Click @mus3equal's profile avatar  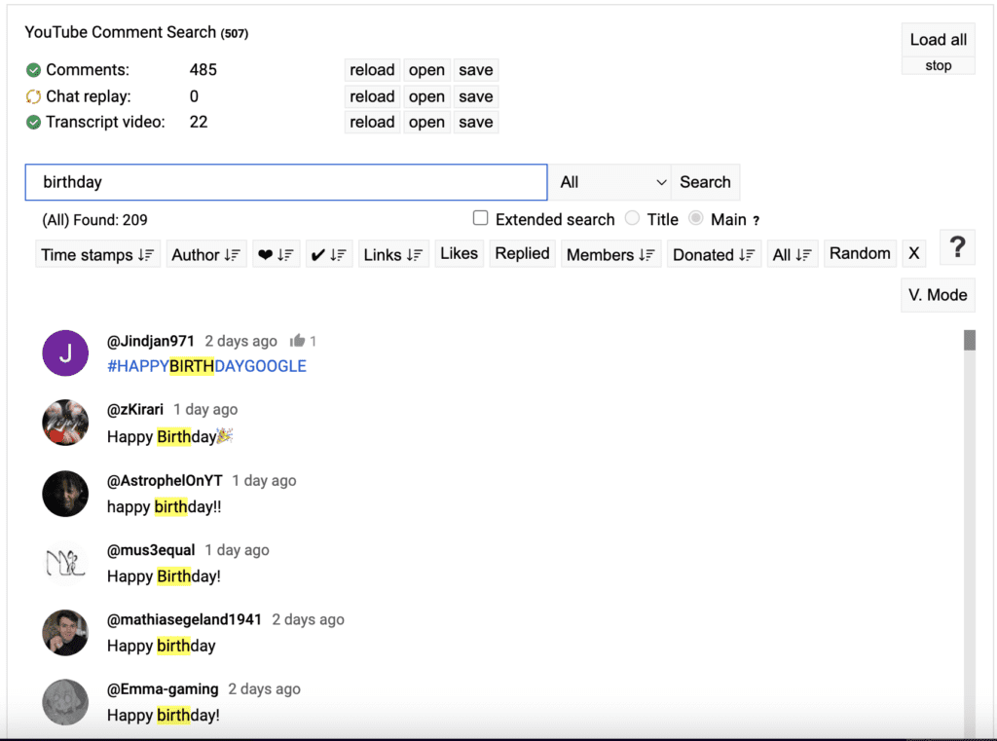(x=65, y=563)
